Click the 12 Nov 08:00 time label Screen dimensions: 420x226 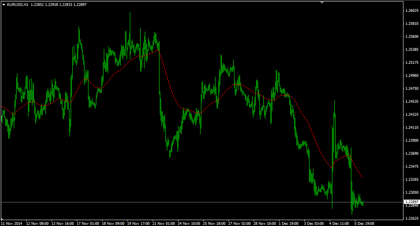(37, 223)
